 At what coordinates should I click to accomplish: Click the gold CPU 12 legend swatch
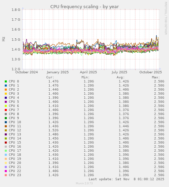click(6, 130)
